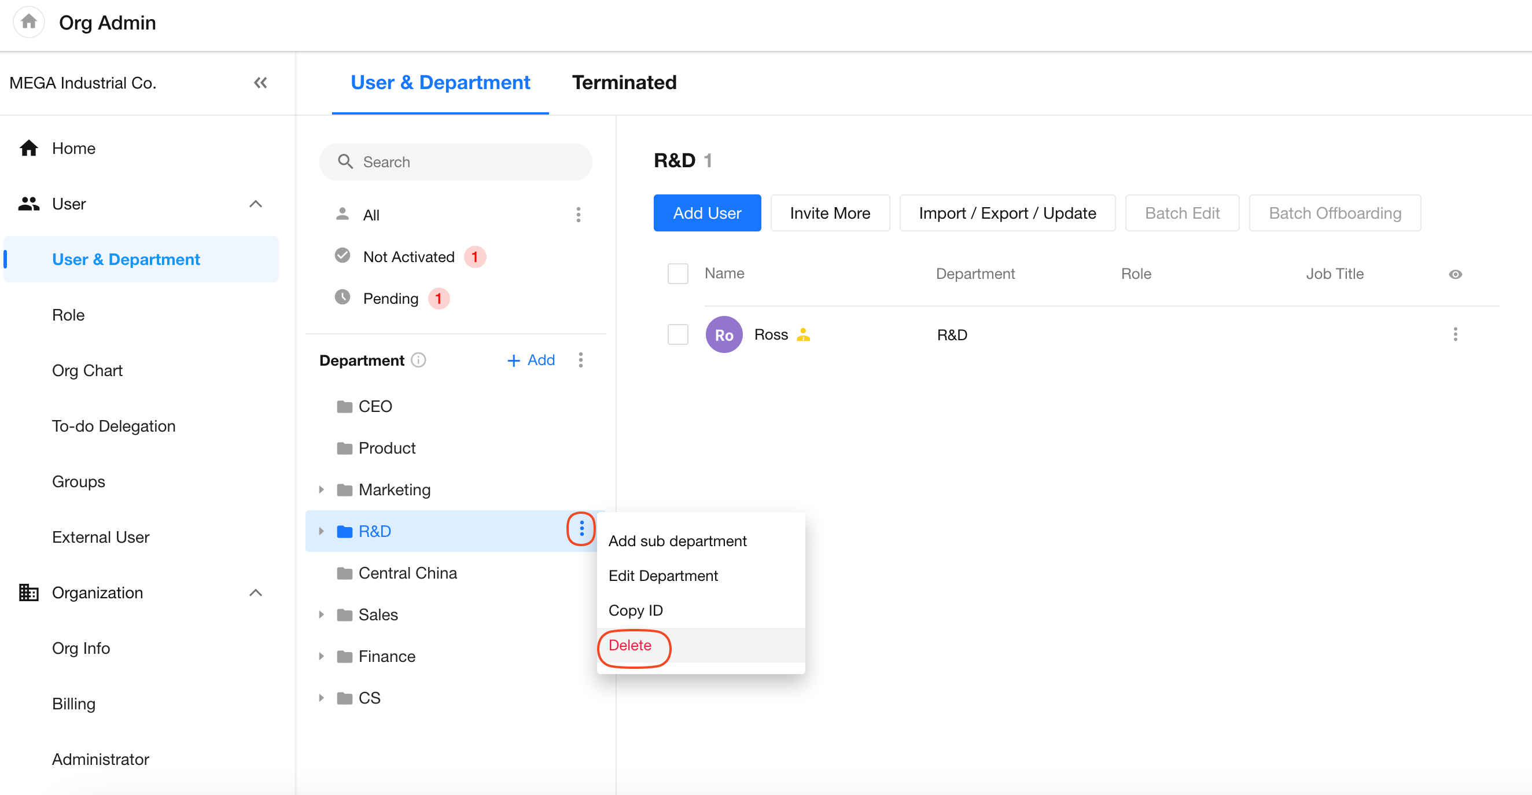Click Ross's purple Ro avatar

click(x=723, y=335)
